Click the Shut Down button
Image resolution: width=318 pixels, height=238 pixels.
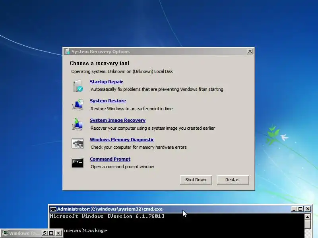pos(196,180)
